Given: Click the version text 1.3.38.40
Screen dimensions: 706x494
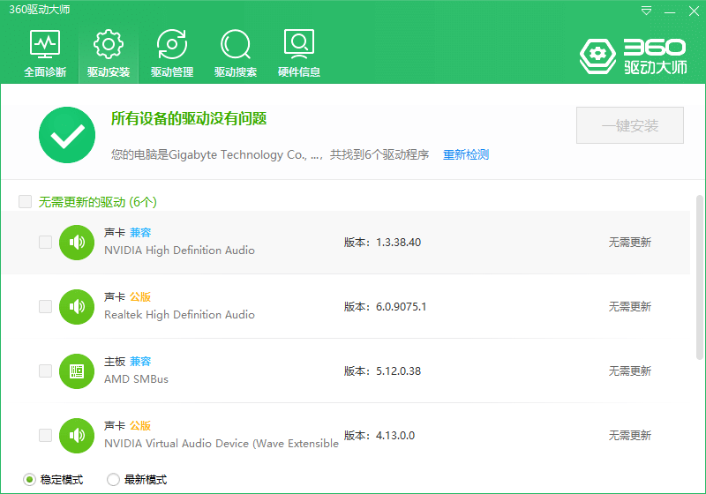Looking at the screenshot, I should point(399,243).
